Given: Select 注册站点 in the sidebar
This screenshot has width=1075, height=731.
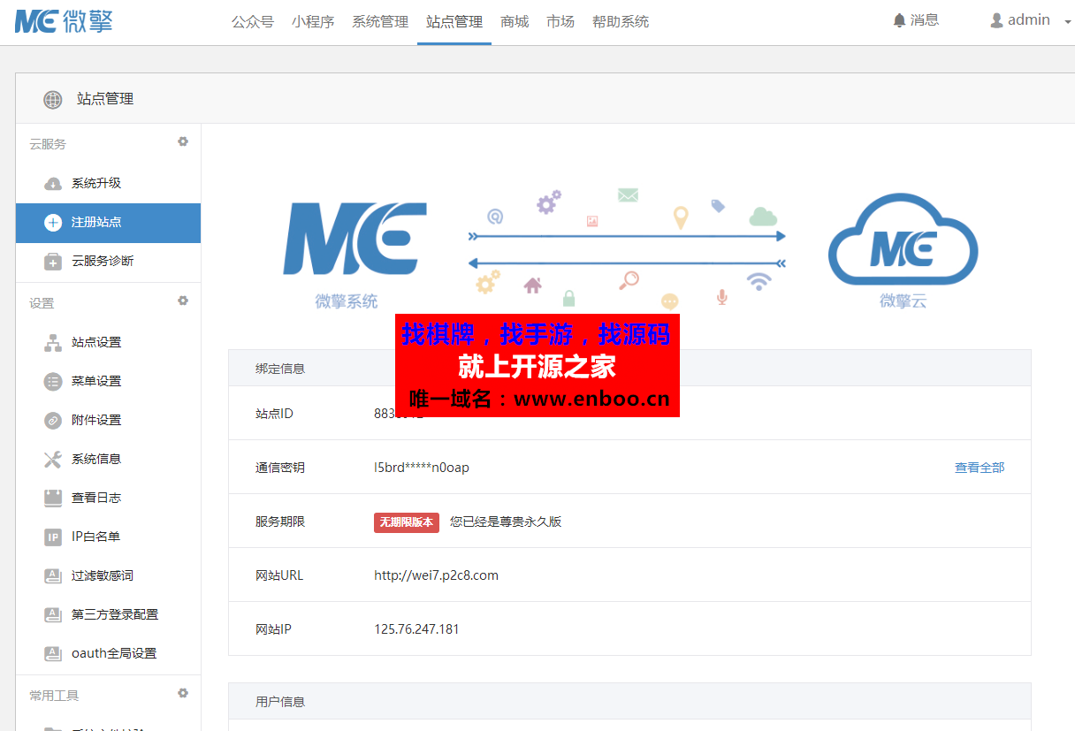Looking at the screenshot, I should coord(108,223).
